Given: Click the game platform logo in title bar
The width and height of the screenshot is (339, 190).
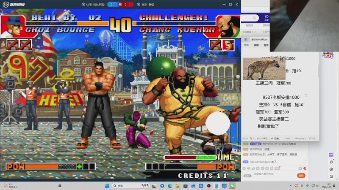Looking at the screenshot, I should coord(14,4).
